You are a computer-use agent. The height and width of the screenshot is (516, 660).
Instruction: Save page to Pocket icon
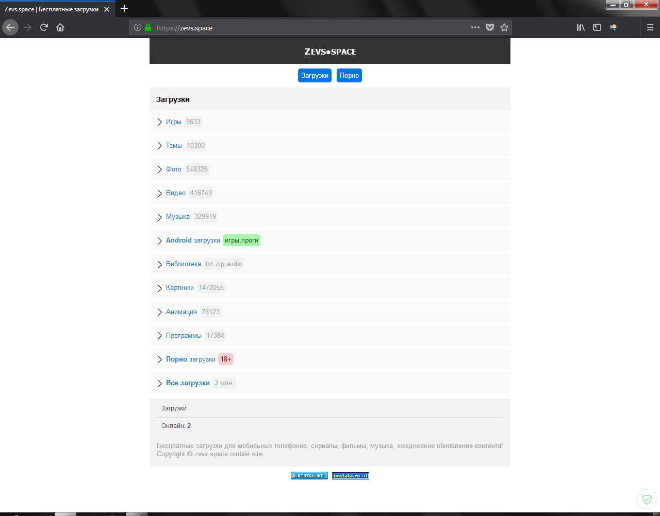[490, 27]
